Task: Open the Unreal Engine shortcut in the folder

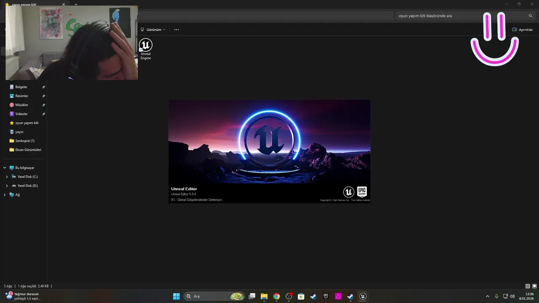Action: [x=146, y=49]
